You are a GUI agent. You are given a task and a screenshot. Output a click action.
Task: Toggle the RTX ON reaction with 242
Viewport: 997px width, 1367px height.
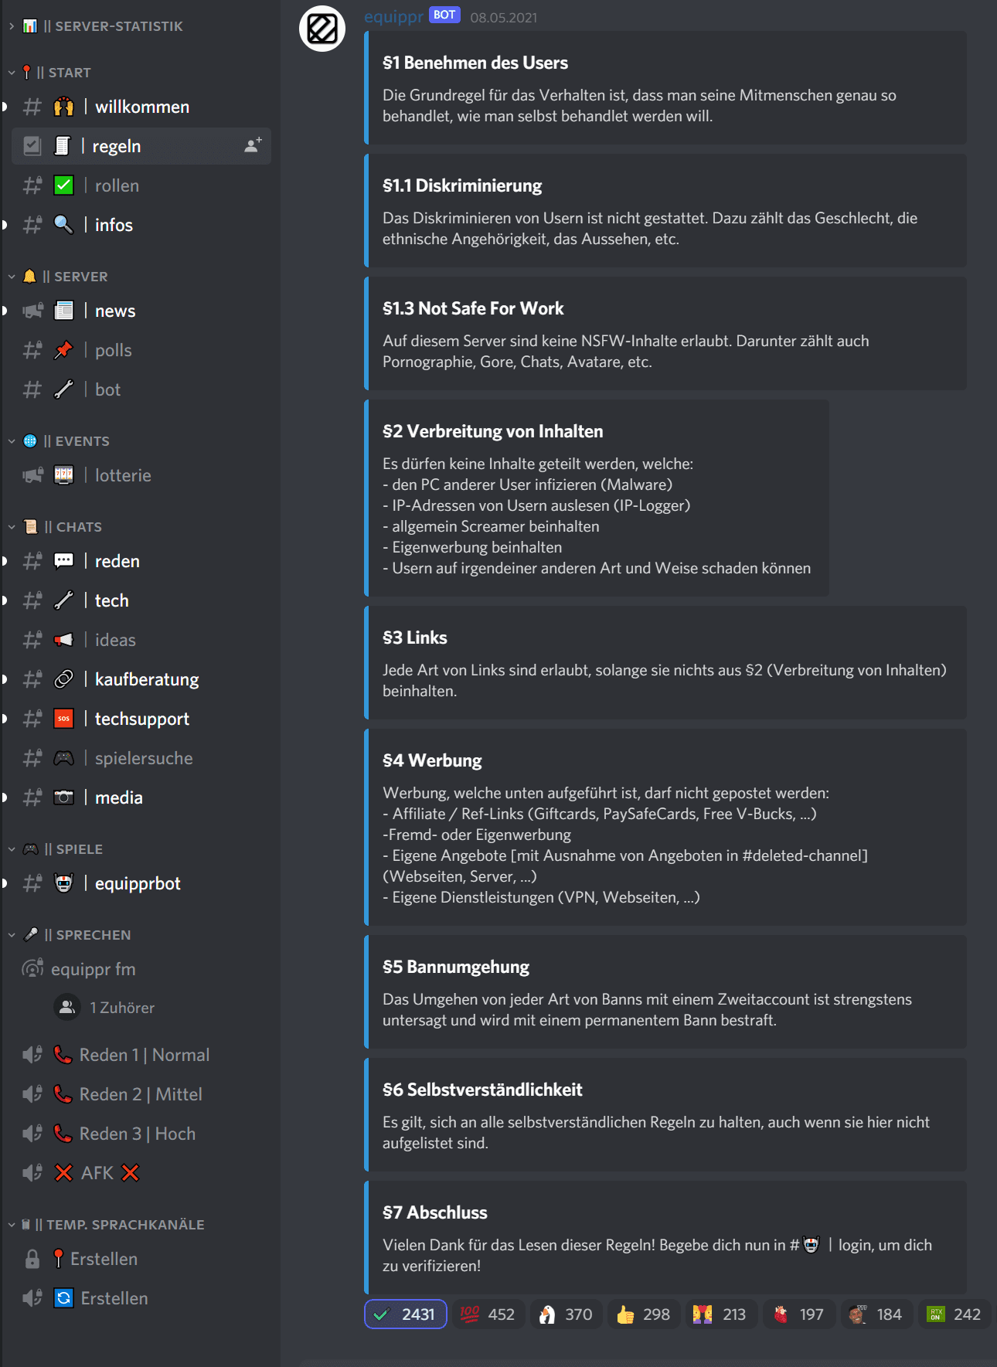[x=954, y=1314]
